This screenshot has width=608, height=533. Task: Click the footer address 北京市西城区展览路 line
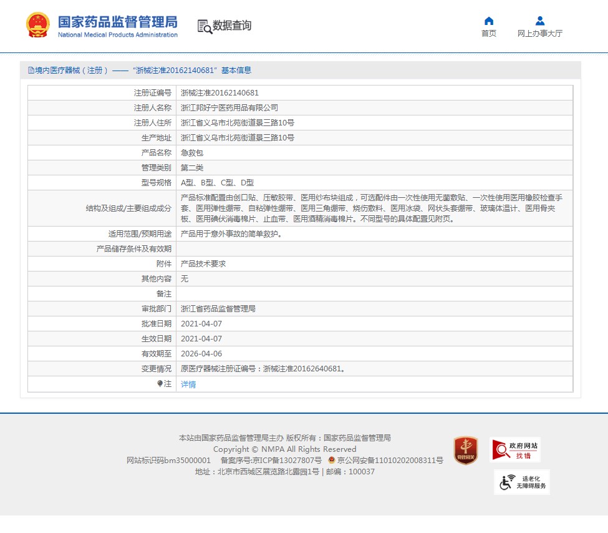tap(284, 472)
